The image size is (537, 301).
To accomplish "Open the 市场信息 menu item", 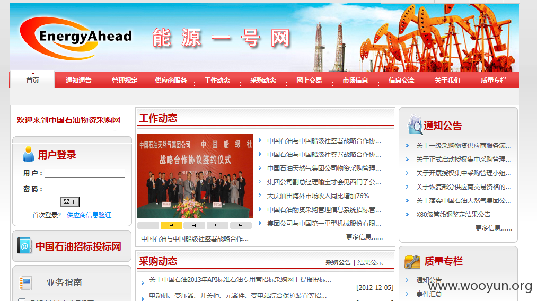I will coord(356,81).
